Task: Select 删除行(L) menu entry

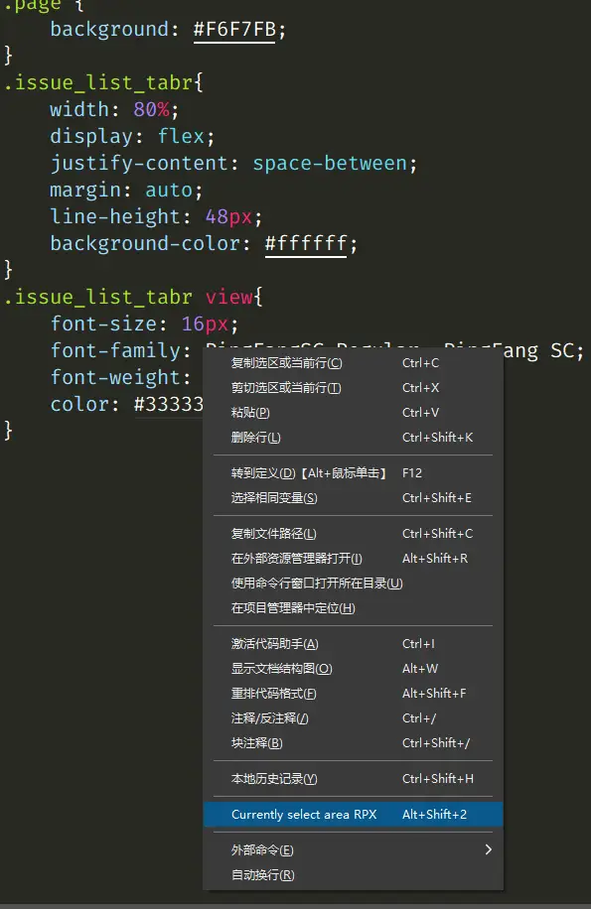Action: 353,438
